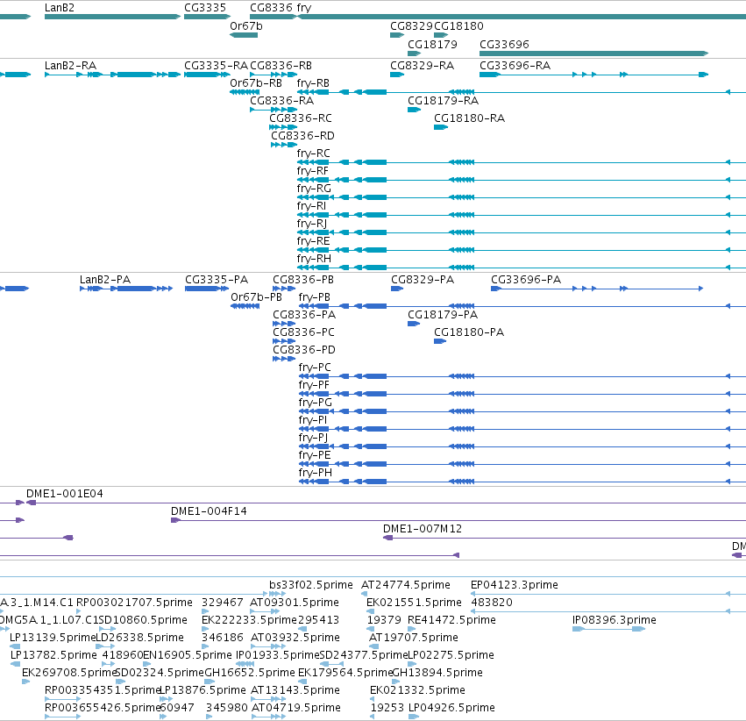The image size is (746, 721).
Task: Click the CG3335-RA transcript label
Action: [x=216, y=65]
